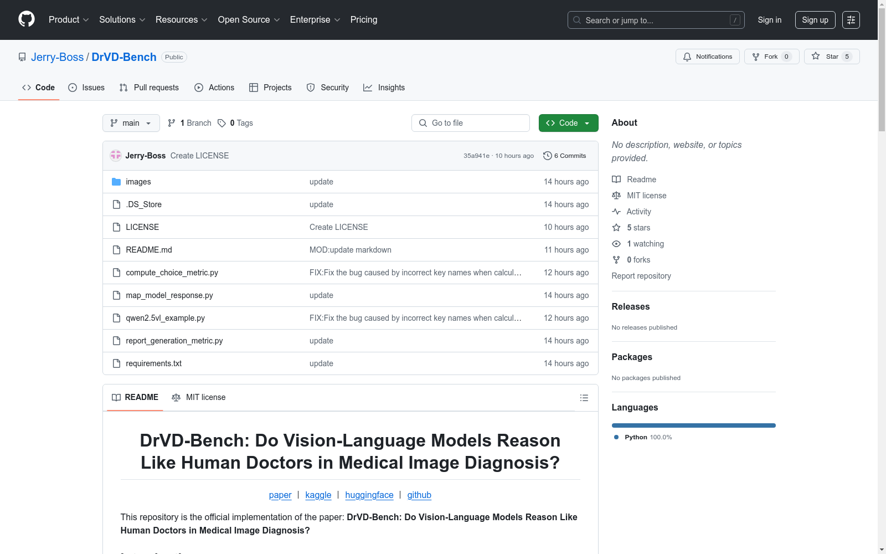
Task: Switch to MIT license tab
Action: point(199,397)
